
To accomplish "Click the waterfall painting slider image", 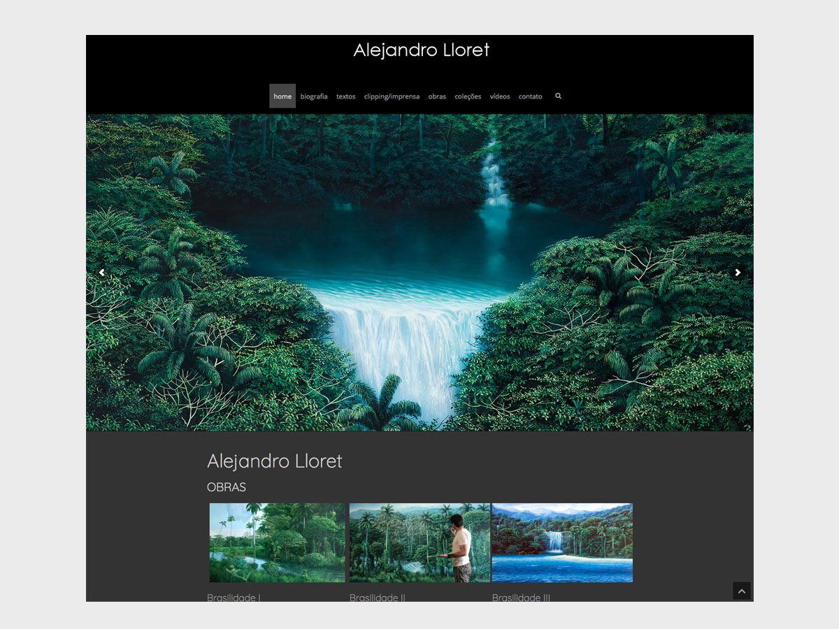I will pyautogui.click(x=419, y=273).
